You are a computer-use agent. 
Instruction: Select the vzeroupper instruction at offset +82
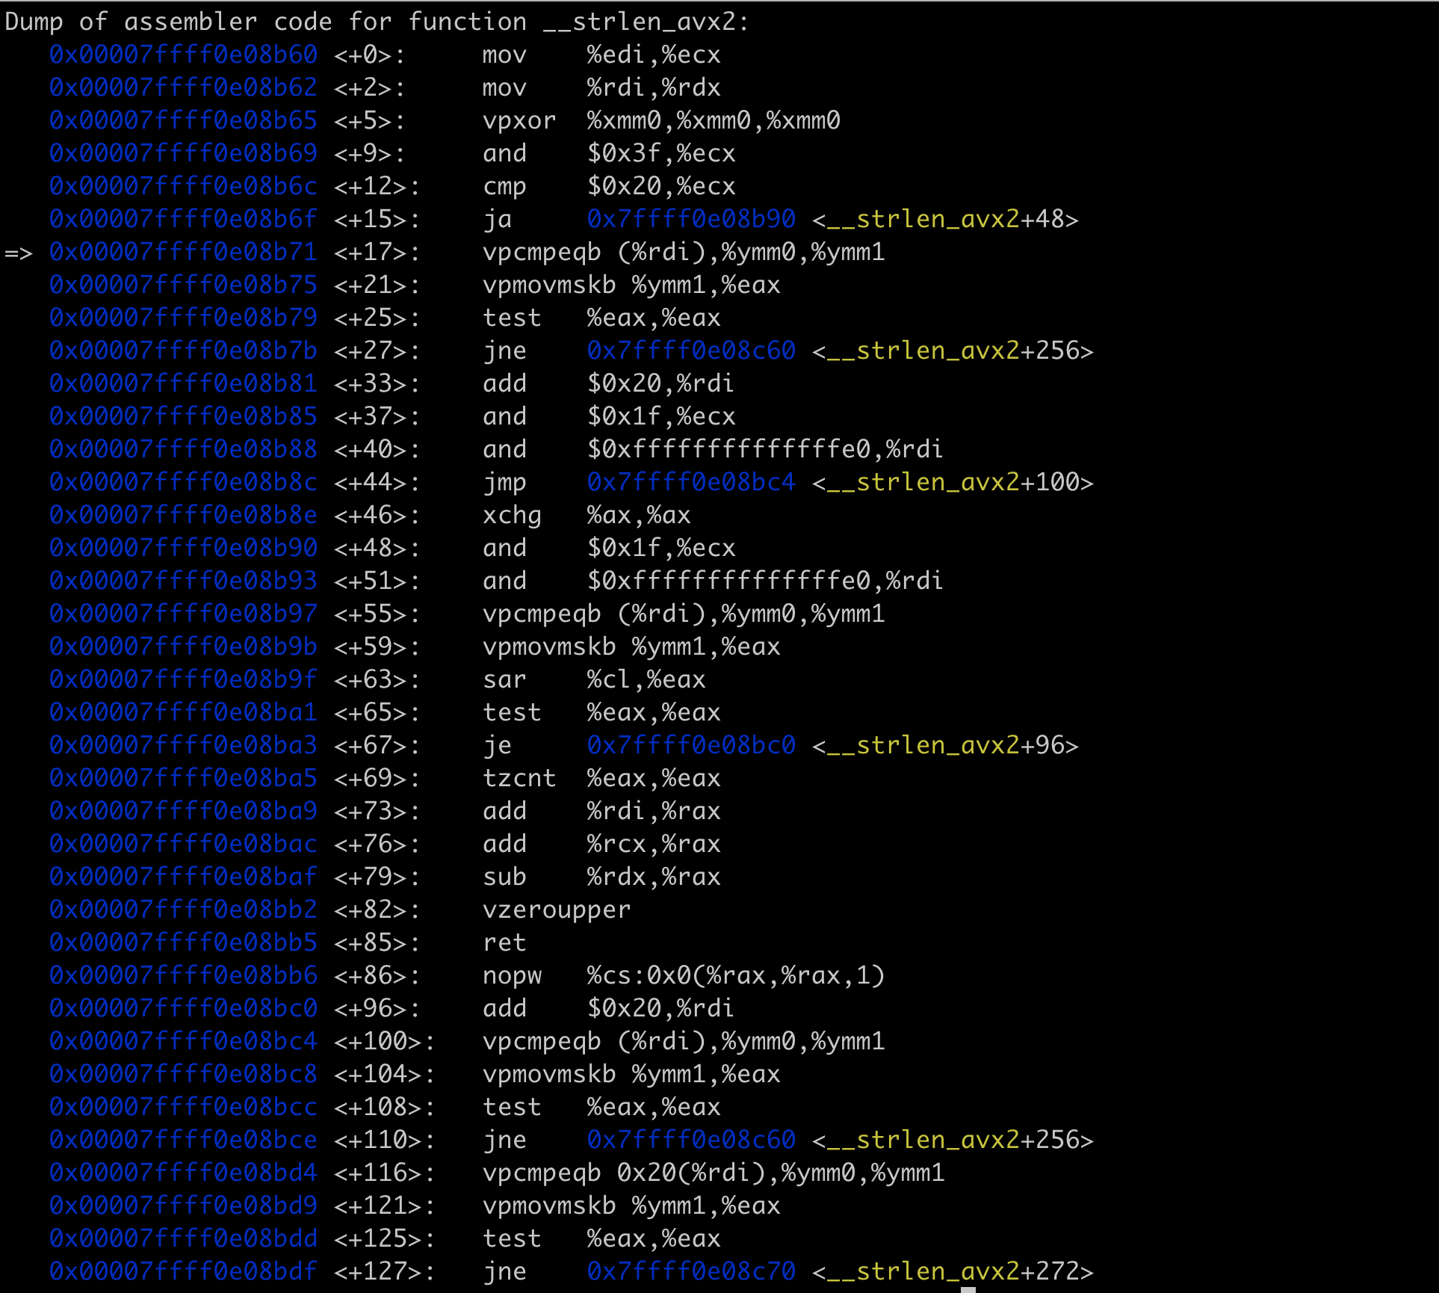[x=556, y=910]
